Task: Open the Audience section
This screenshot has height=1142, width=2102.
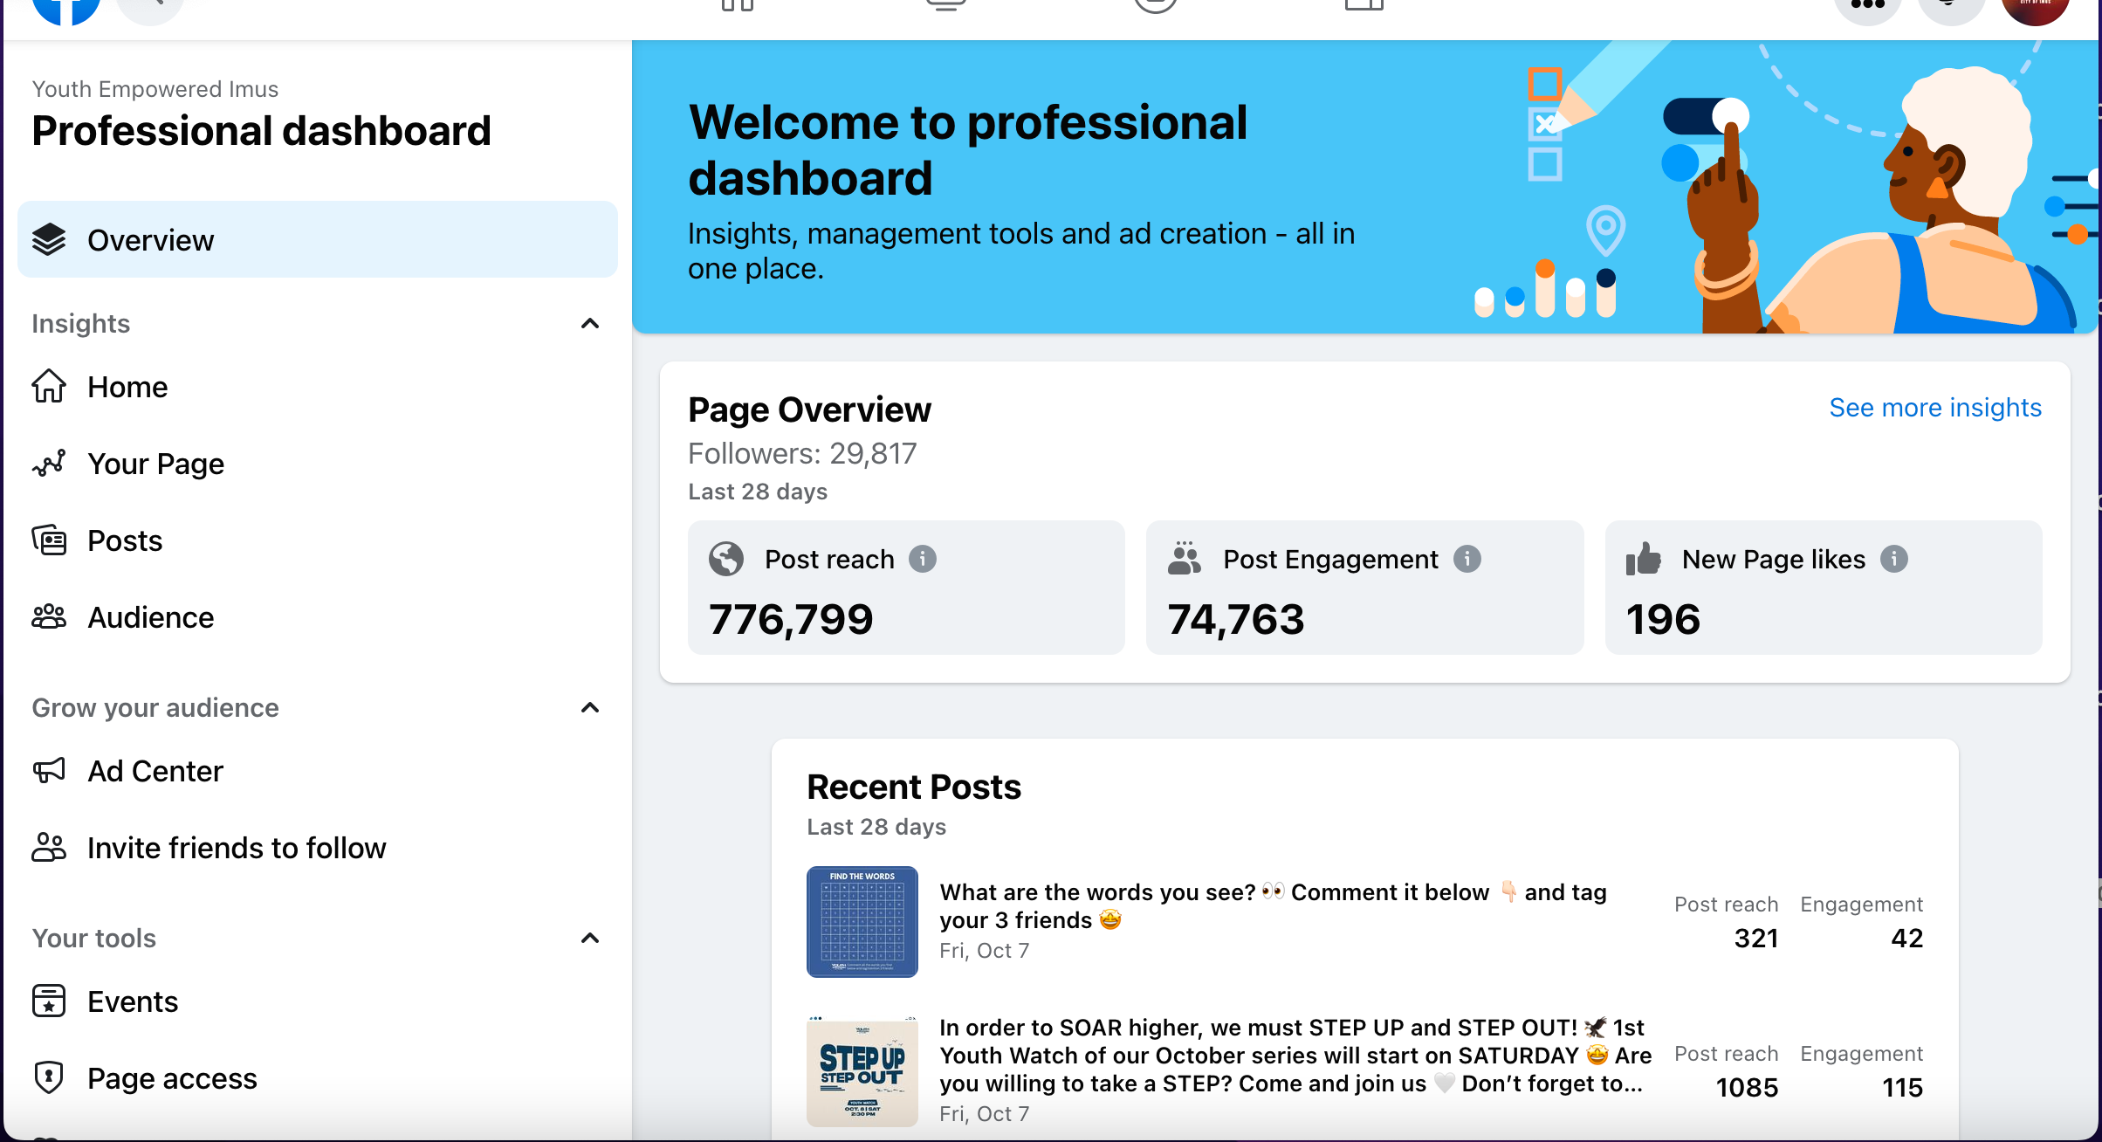Action: pyautogui.click(x=150, y=617)
